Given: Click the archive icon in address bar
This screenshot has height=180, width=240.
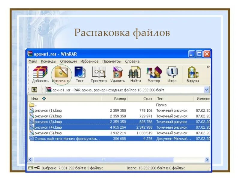Looking at the screenshot, I should pos(49,90).
